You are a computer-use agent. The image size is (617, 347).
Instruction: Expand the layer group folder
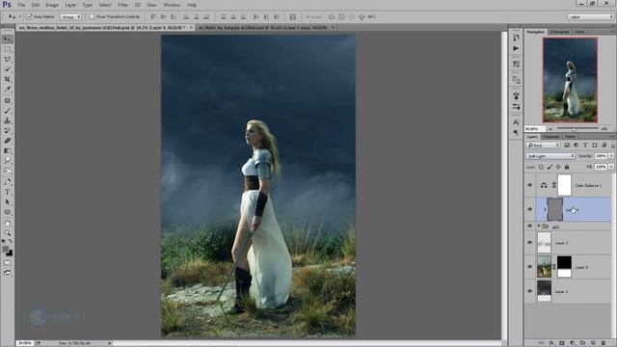pyautogui.click(x=539, y=227)
